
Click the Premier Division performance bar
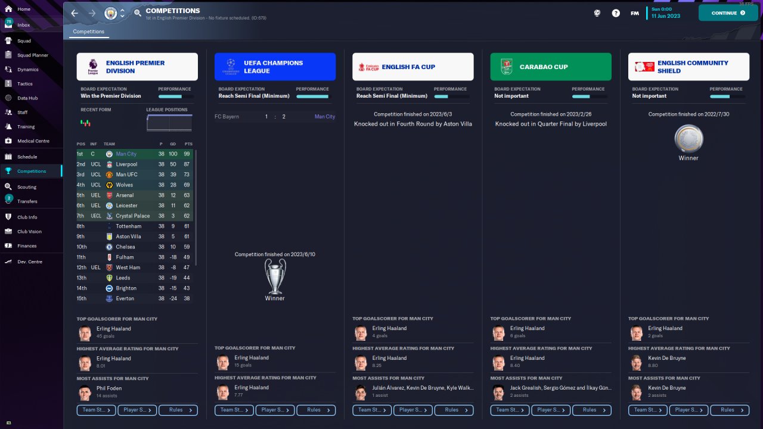(175, 97)
